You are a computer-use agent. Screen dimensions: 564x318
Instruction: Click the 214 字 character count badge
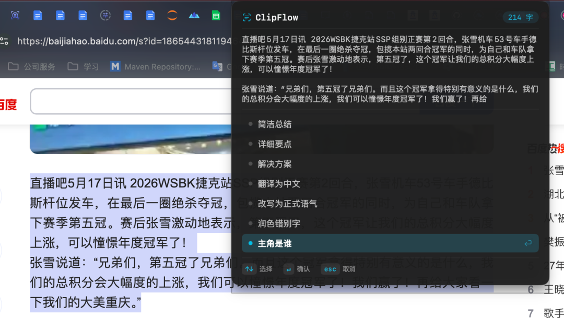(521, 17)
